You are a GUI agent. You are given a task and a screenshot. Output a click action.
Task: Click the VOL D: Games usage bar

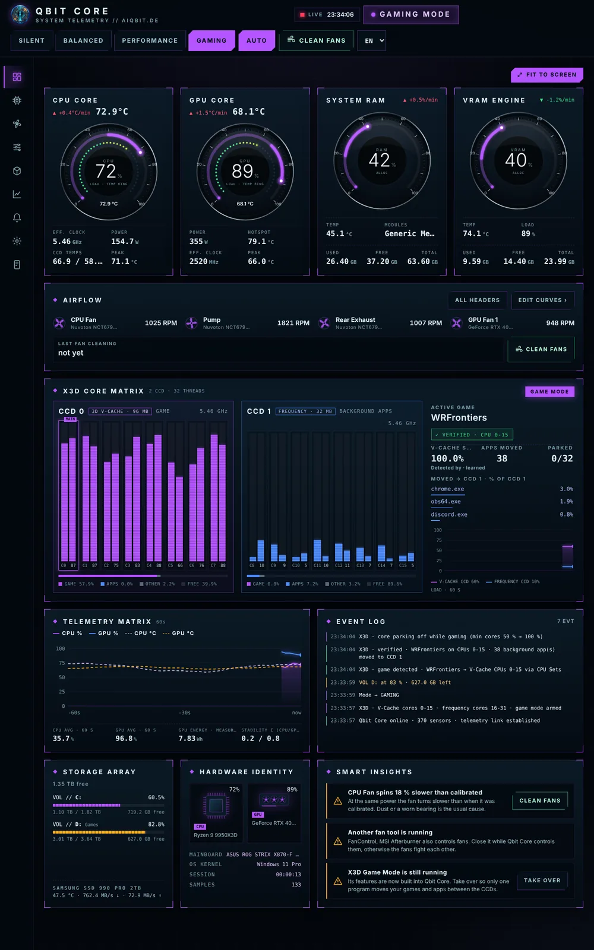coord(109,832)
